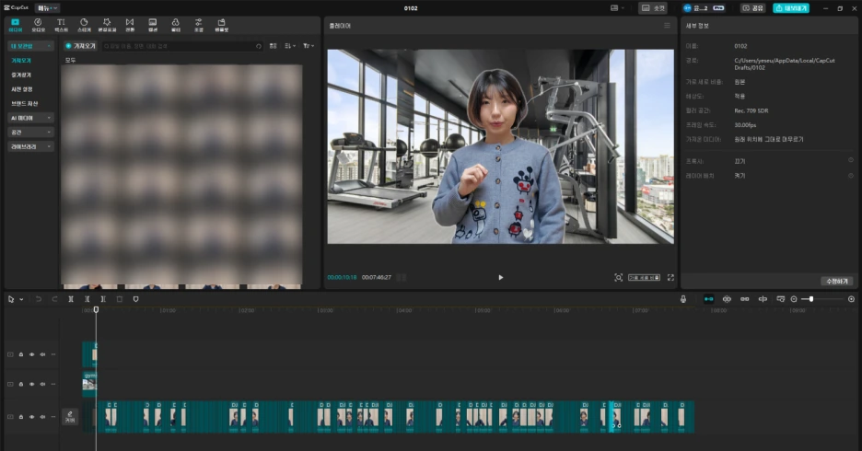Add a marker with the shield icon
The width and height of the screenshot is (862, 451).
coord(135,299)
